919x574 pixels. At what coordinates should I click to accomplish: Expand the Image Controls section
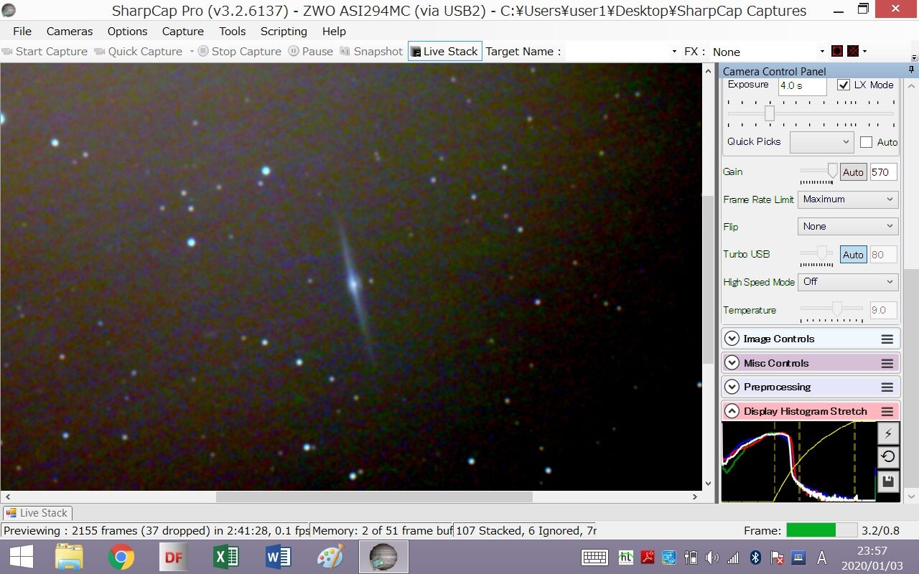(732, 339)
